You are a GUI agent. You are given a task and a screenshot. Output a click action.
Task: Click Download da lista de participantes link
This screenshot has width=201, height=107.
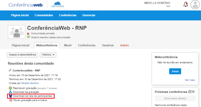(32, 96)
